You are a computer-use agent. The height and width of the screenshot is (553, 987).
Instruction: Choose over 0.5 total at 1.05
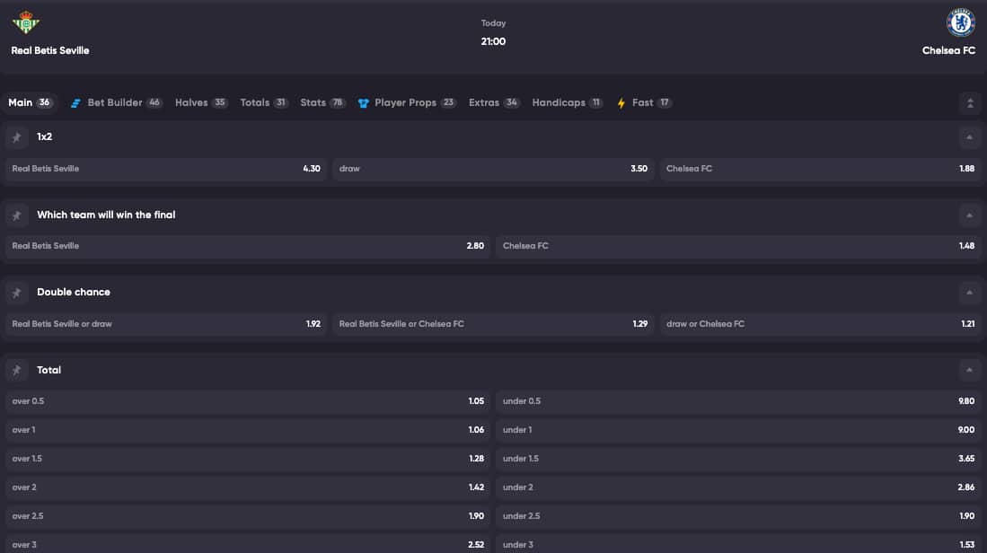pyautogui.click(x=248, y=401)
